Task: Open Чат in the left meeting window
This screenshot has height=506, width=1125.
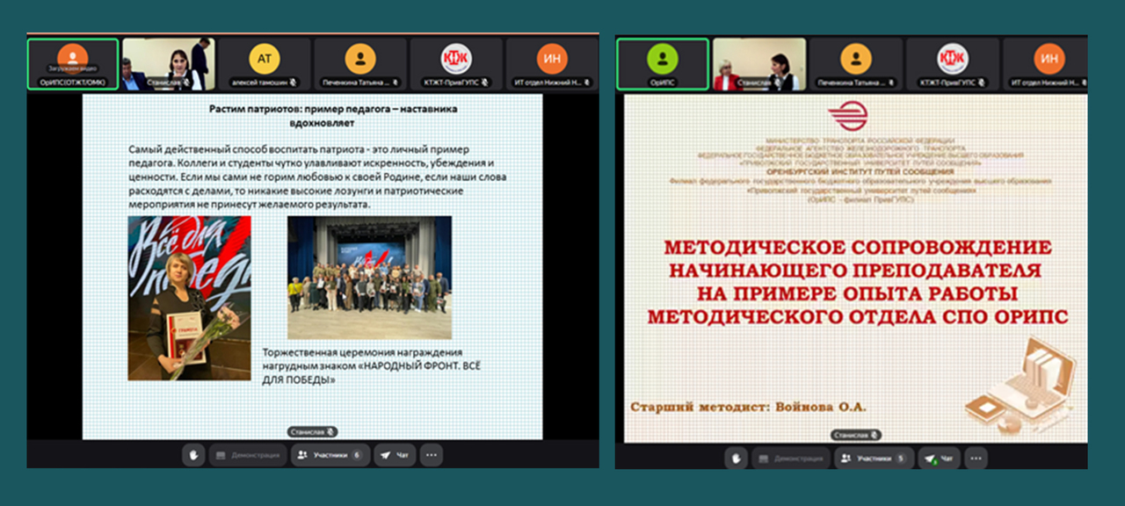Action: tap(396, 455)
